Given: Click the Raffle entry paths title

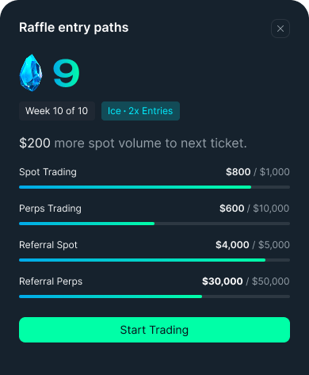Looking at the screenshot, I should pos(74,28).
